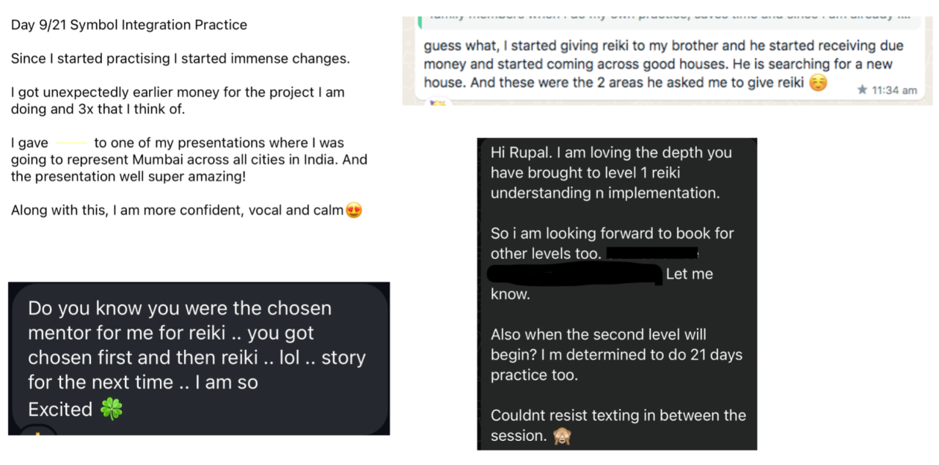Click the see-no-evil monkey emoji
Screen dimensions: 939x465
563,436
